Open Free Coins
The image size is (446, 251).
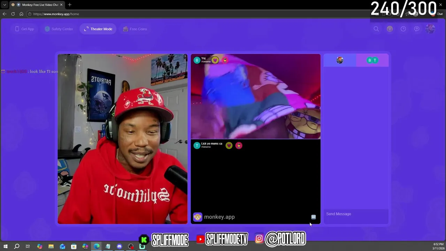(135, 29)
